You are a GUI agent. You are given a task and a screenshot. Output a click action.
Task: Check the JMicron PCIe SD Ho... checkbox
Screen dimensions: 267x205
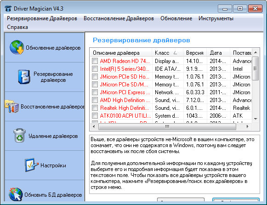pyautogui.click(x=95, y=76)
